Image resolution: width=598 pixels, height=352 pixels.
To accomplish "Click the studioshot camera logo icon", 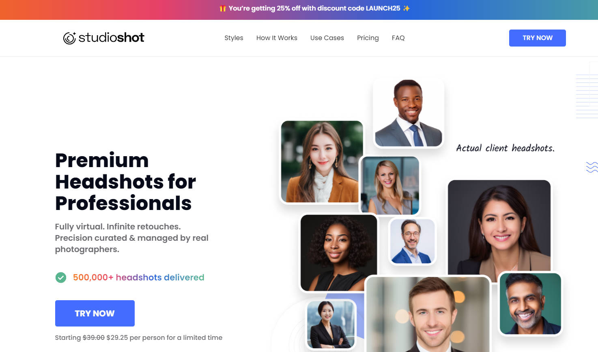I will (x=69, y=38).
